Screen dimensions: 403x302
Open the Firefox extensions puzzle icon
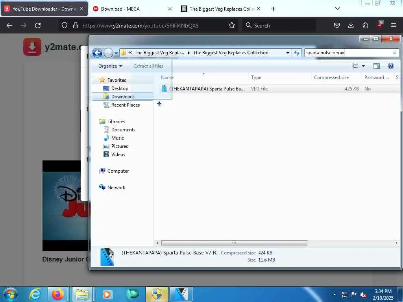(365, 26)
